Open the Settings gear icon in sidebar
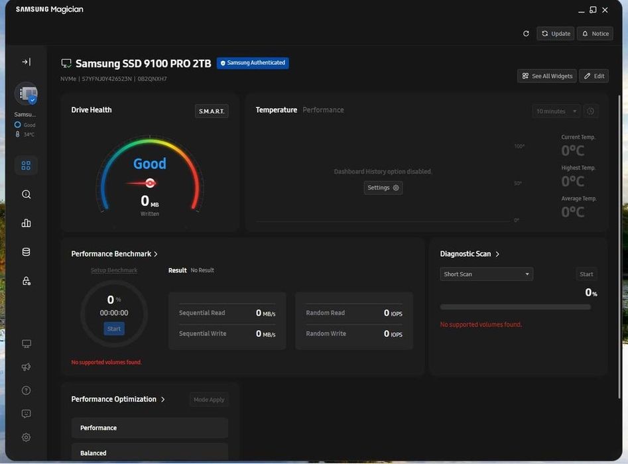 [x=26, y=437]
